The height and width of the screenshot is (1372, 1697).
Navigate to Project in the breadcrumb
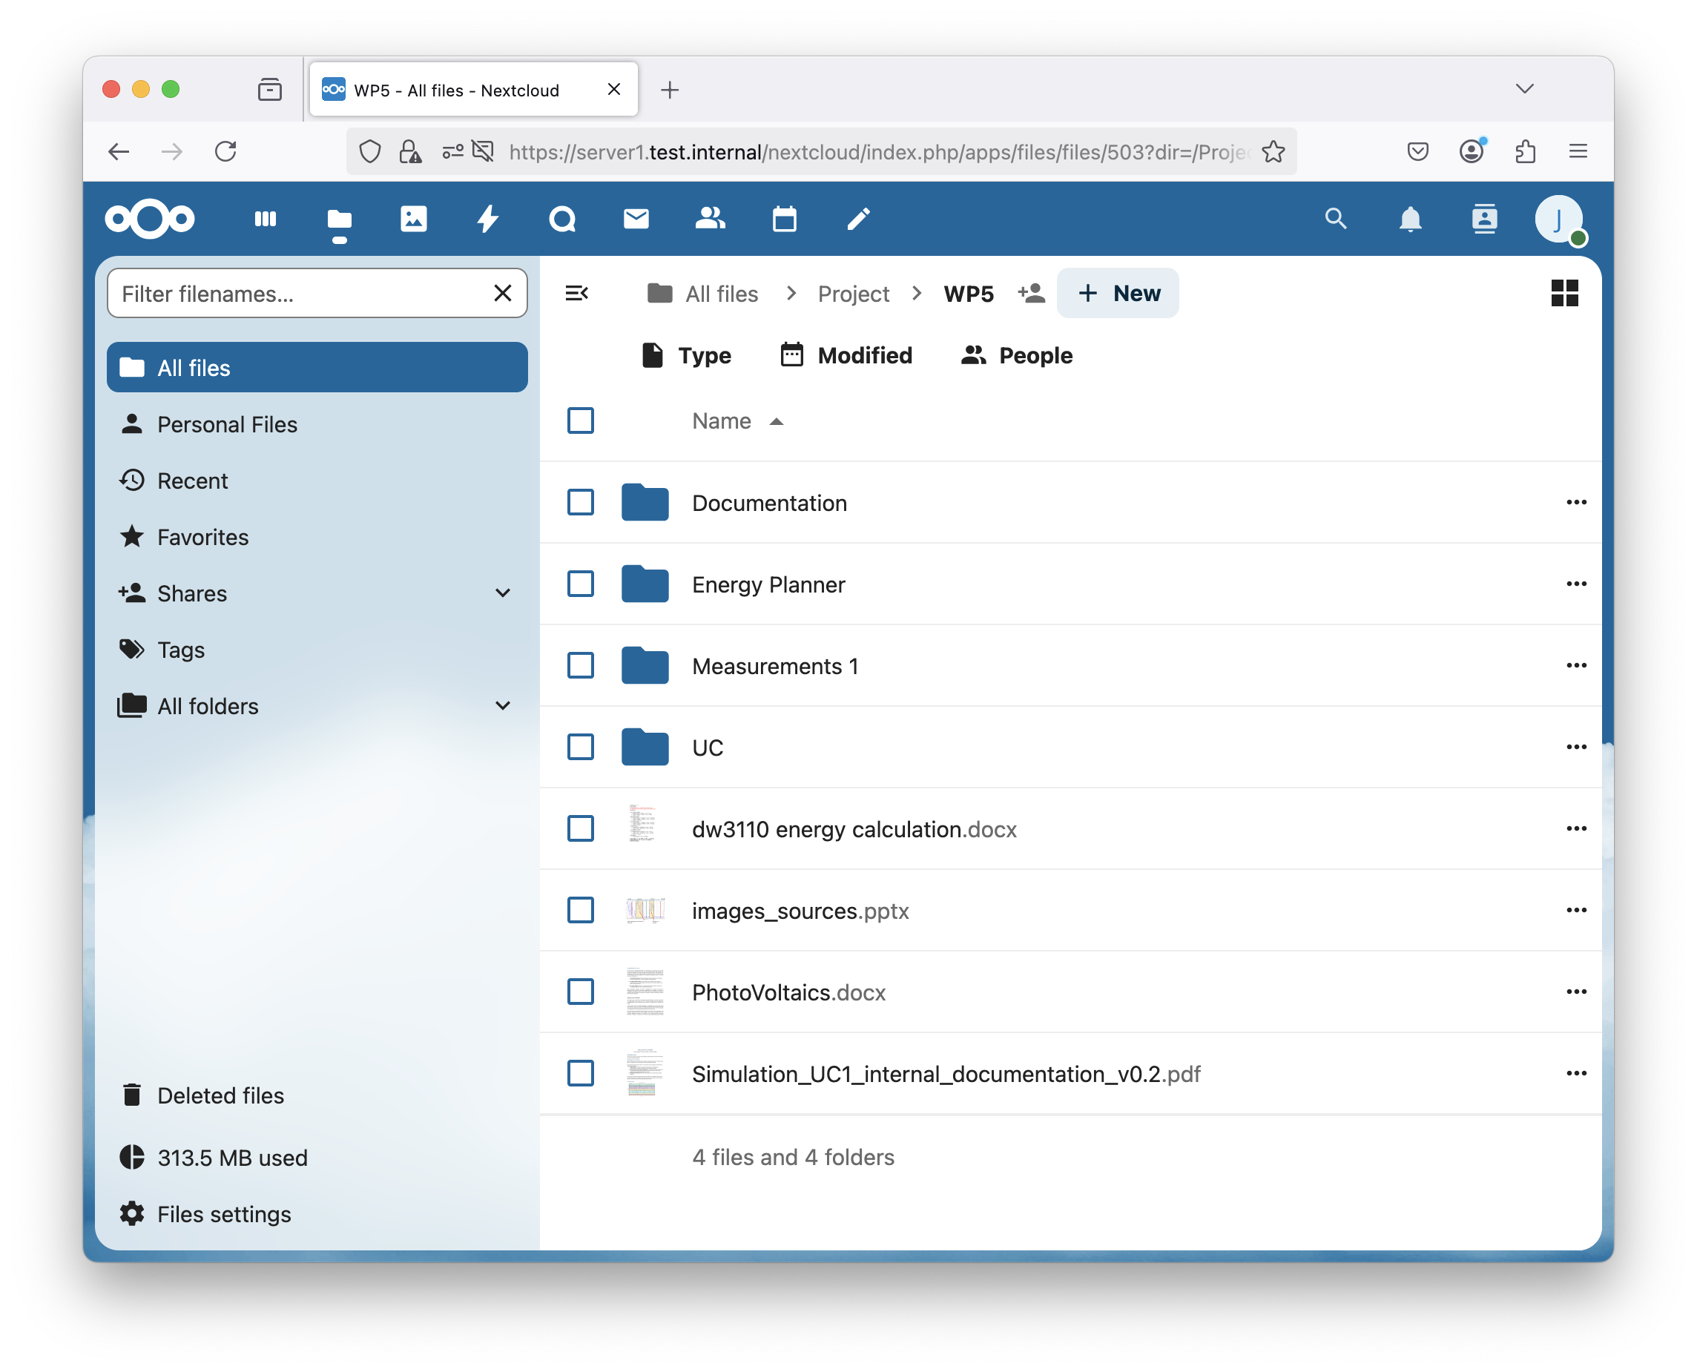click(853, 294)
